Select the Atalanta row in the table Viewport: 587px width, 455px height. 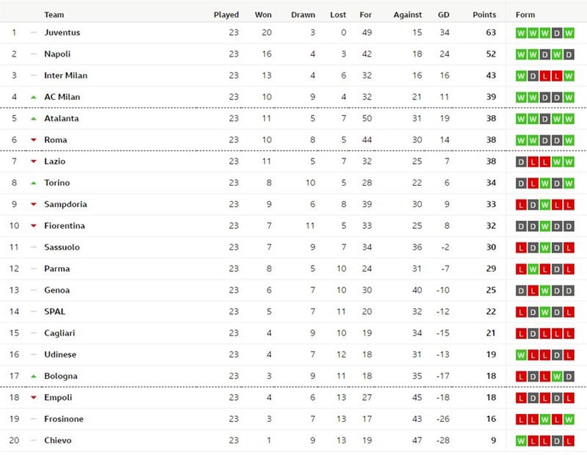point(293,119)
